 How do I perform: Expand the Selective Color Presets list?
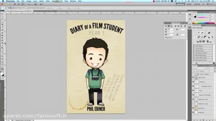pos(194,60)
